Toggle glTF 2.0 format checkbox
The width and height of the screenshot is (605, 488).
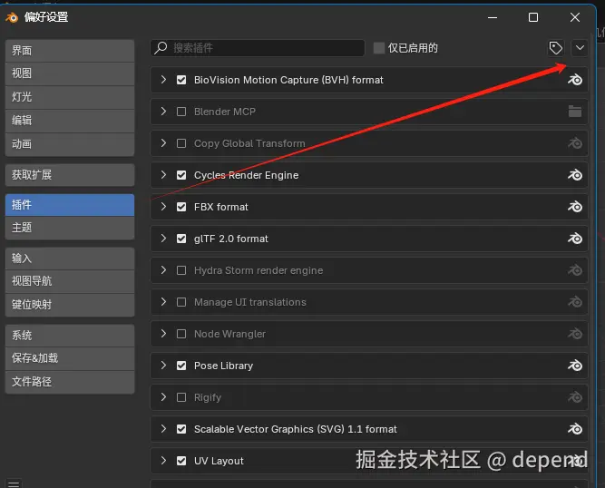pyautogui.click(x=181, y=239)
